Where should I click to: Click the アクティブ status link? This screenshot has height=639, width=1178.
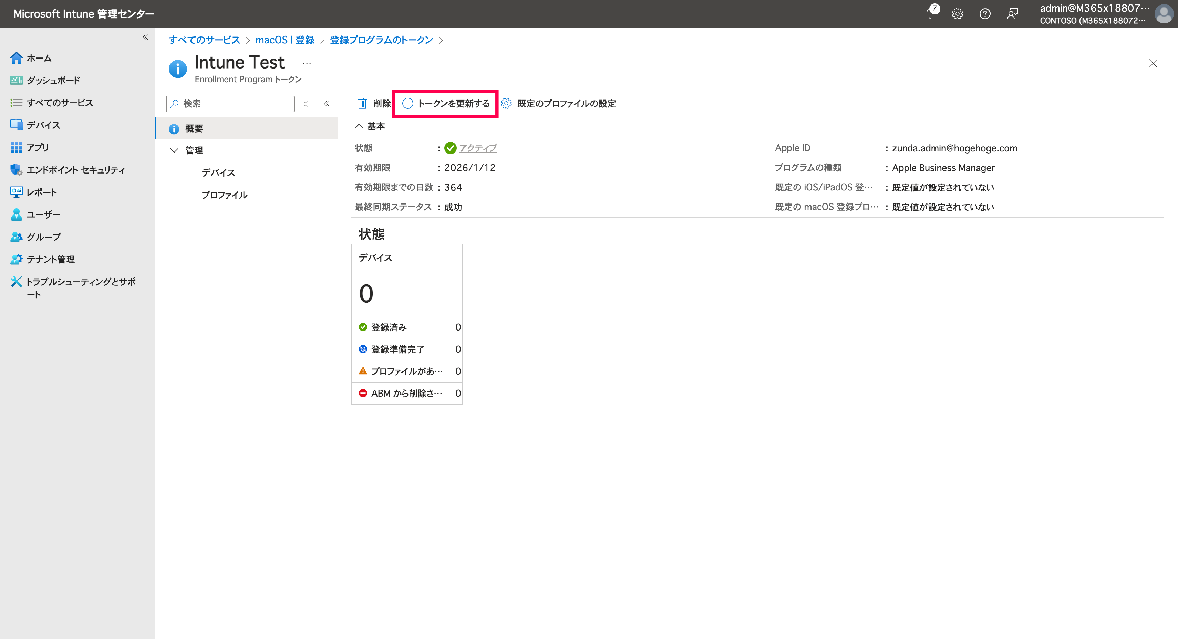[478, 148]
